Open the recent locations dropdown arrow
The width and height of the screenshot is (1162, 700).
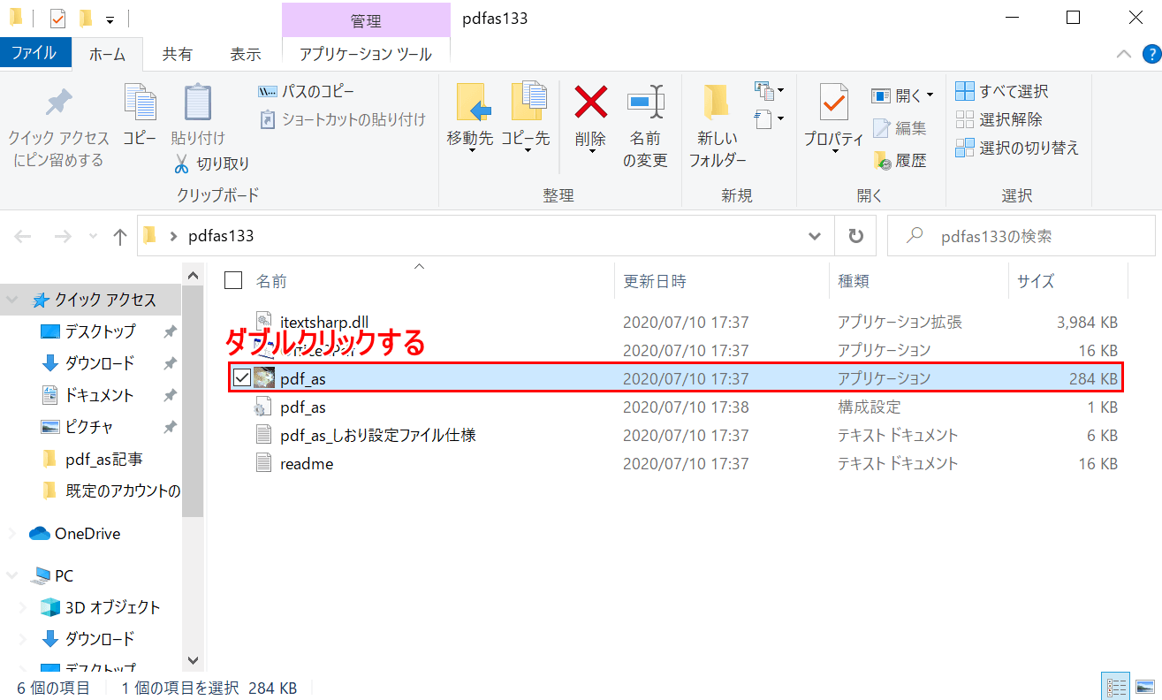(94, 237)
